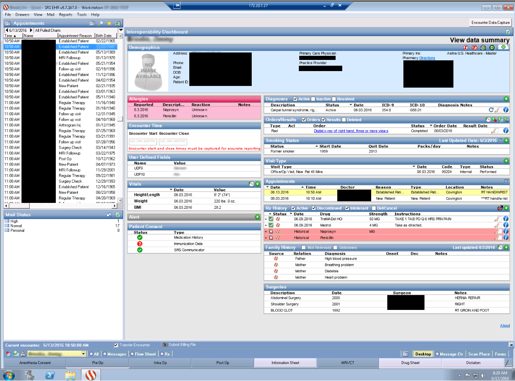Image resolution: width=515 pixels, height=381 pixels.
Task: Switch to the Drug Sheet tab
Action: point(410,363)
